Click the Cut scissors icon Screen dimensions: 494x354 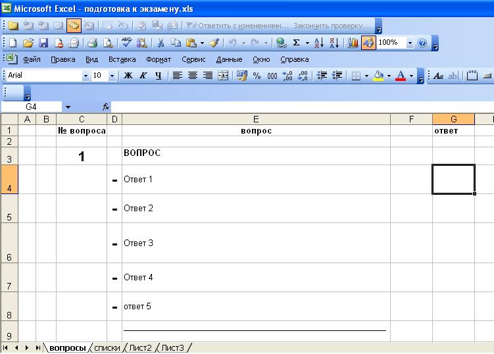160,43
